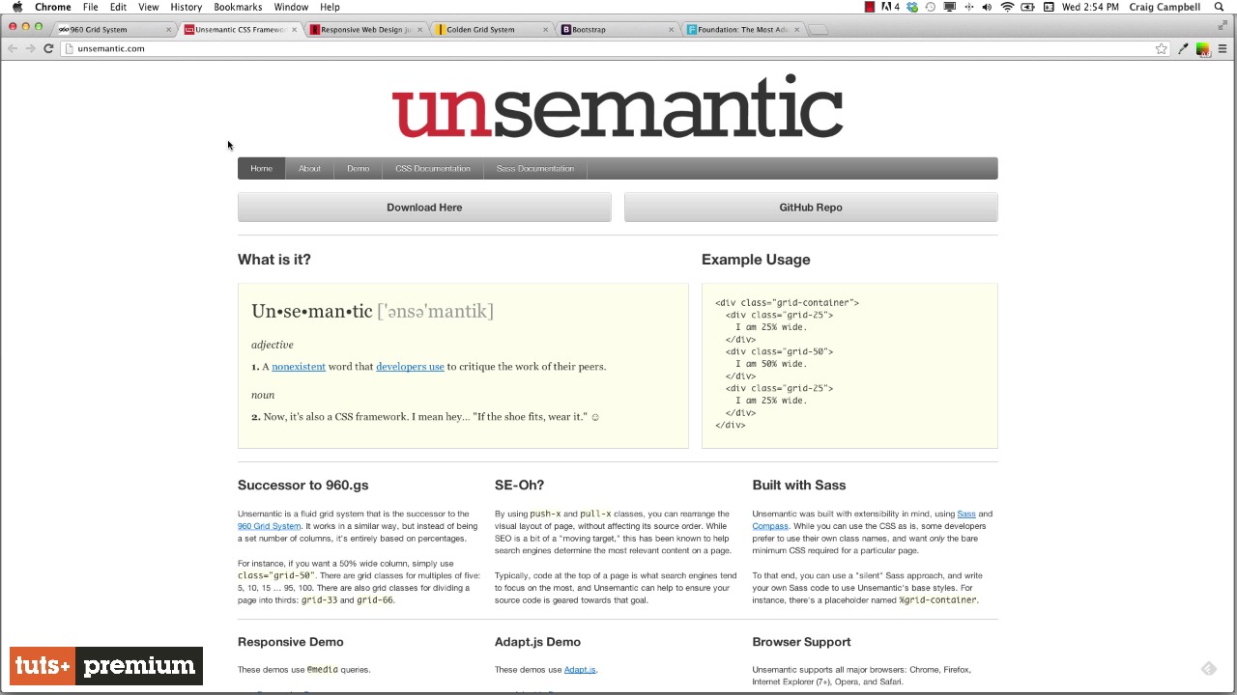
Task: Open the Adobe menu bar icon
Action: 890,7
